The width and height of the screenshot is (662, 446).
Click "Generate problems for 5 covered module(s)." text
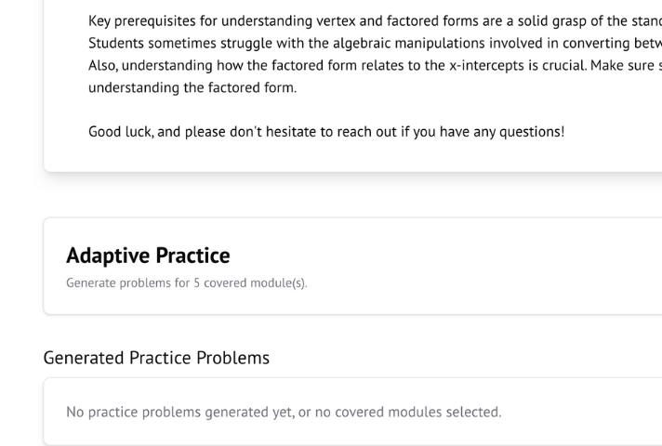(x=186, y=283)
